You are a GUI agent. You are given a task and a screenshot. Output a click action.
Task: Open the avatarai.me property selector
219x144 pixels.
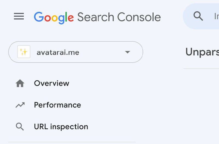coord(76,52)
